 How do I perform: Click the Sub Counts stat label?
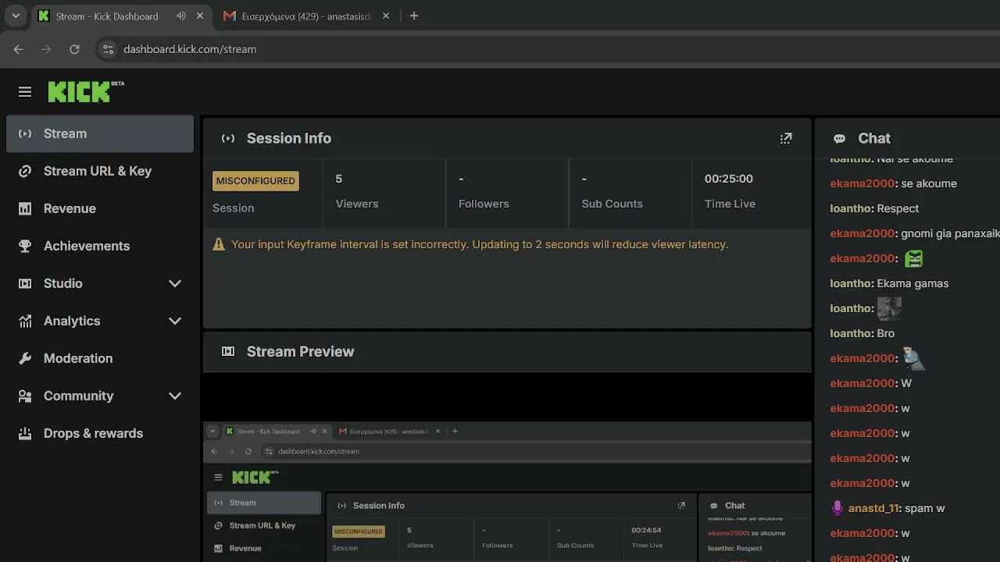pyautogui.click(x=612, y=204)
